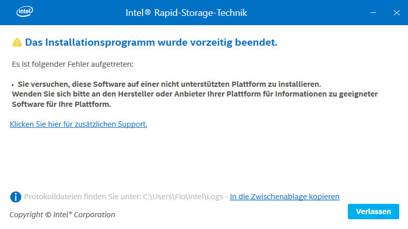Image resolution: width=408 pixels, height=229 pixels.
Task: Click the 'Intel® Rapid-Storage-Technik' window title
Action: (x=186, y=13)
